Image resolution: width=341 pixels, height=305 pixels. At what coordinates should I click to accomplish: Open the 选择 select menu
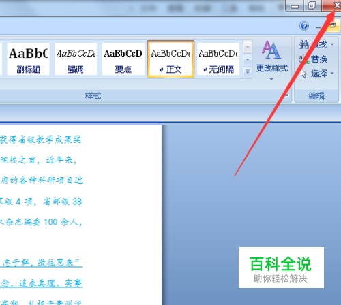coord(317,74)
